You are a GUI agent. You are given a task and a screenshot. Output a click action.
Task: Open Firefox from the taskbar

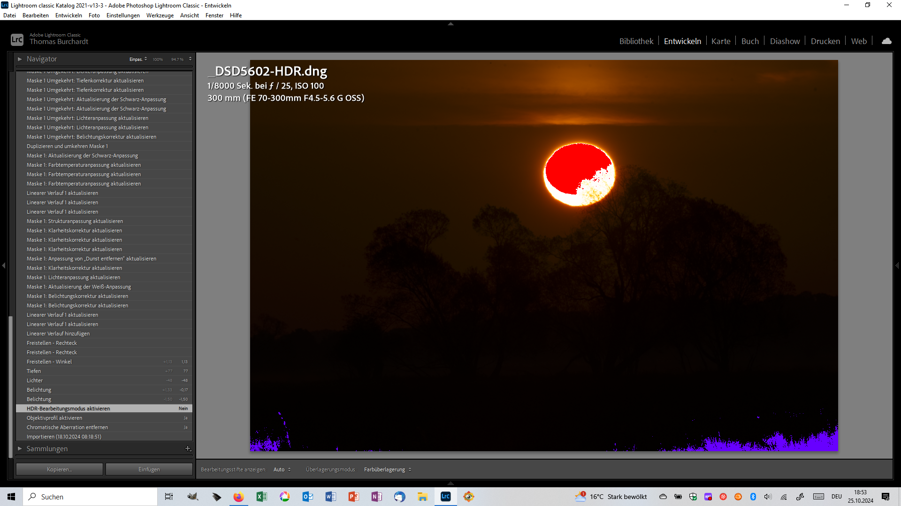[x=238, y=497]
